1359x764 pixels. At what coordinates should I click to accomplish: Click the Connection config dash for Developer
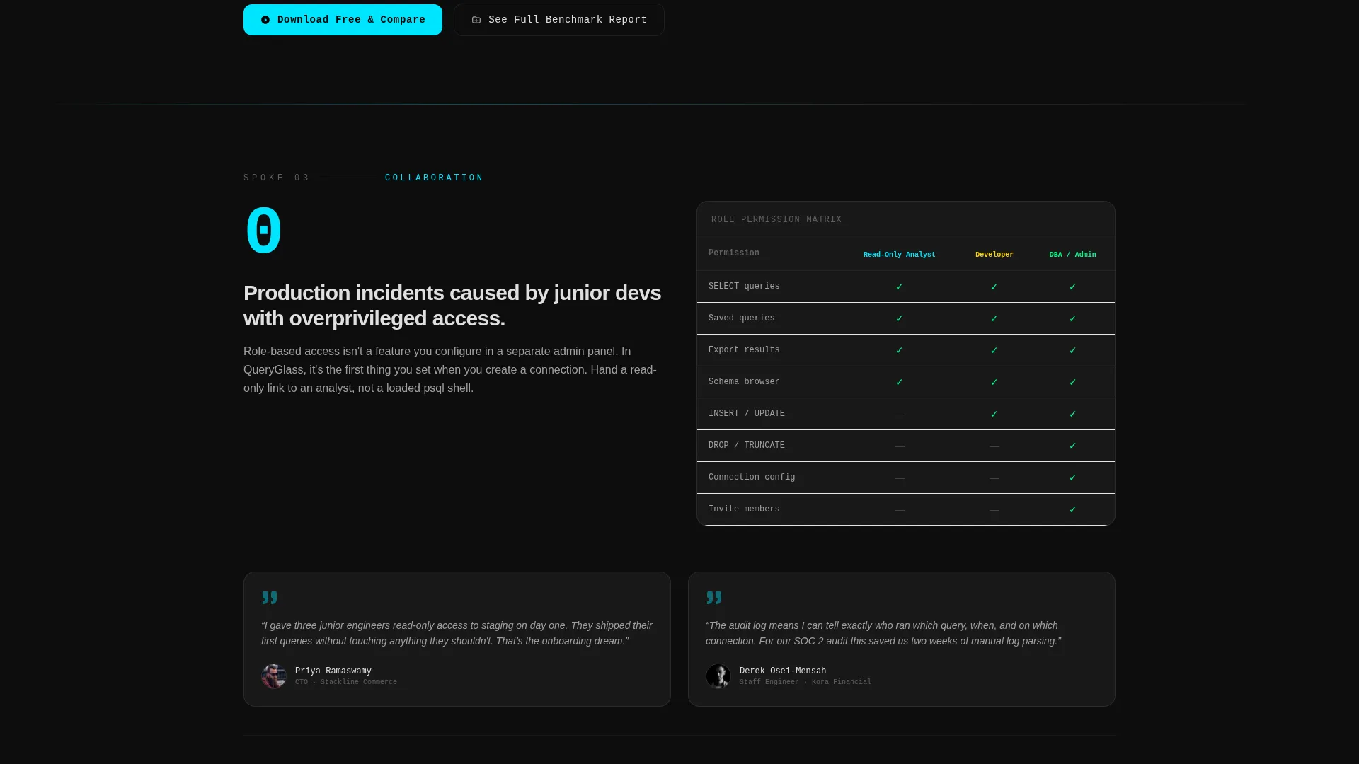pyautogui.click(x=994, y=478)
